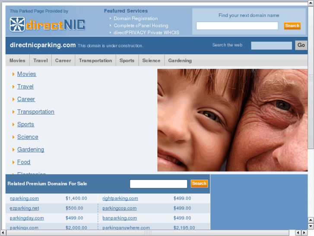This screenshot has height=236, width=314.
Task: Focus the Search the web field
Action: 271,45
